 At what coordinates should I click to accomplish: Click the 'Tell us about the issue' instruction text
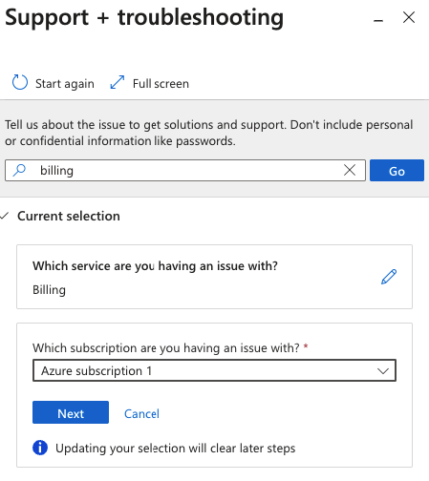tap(209, 133)
